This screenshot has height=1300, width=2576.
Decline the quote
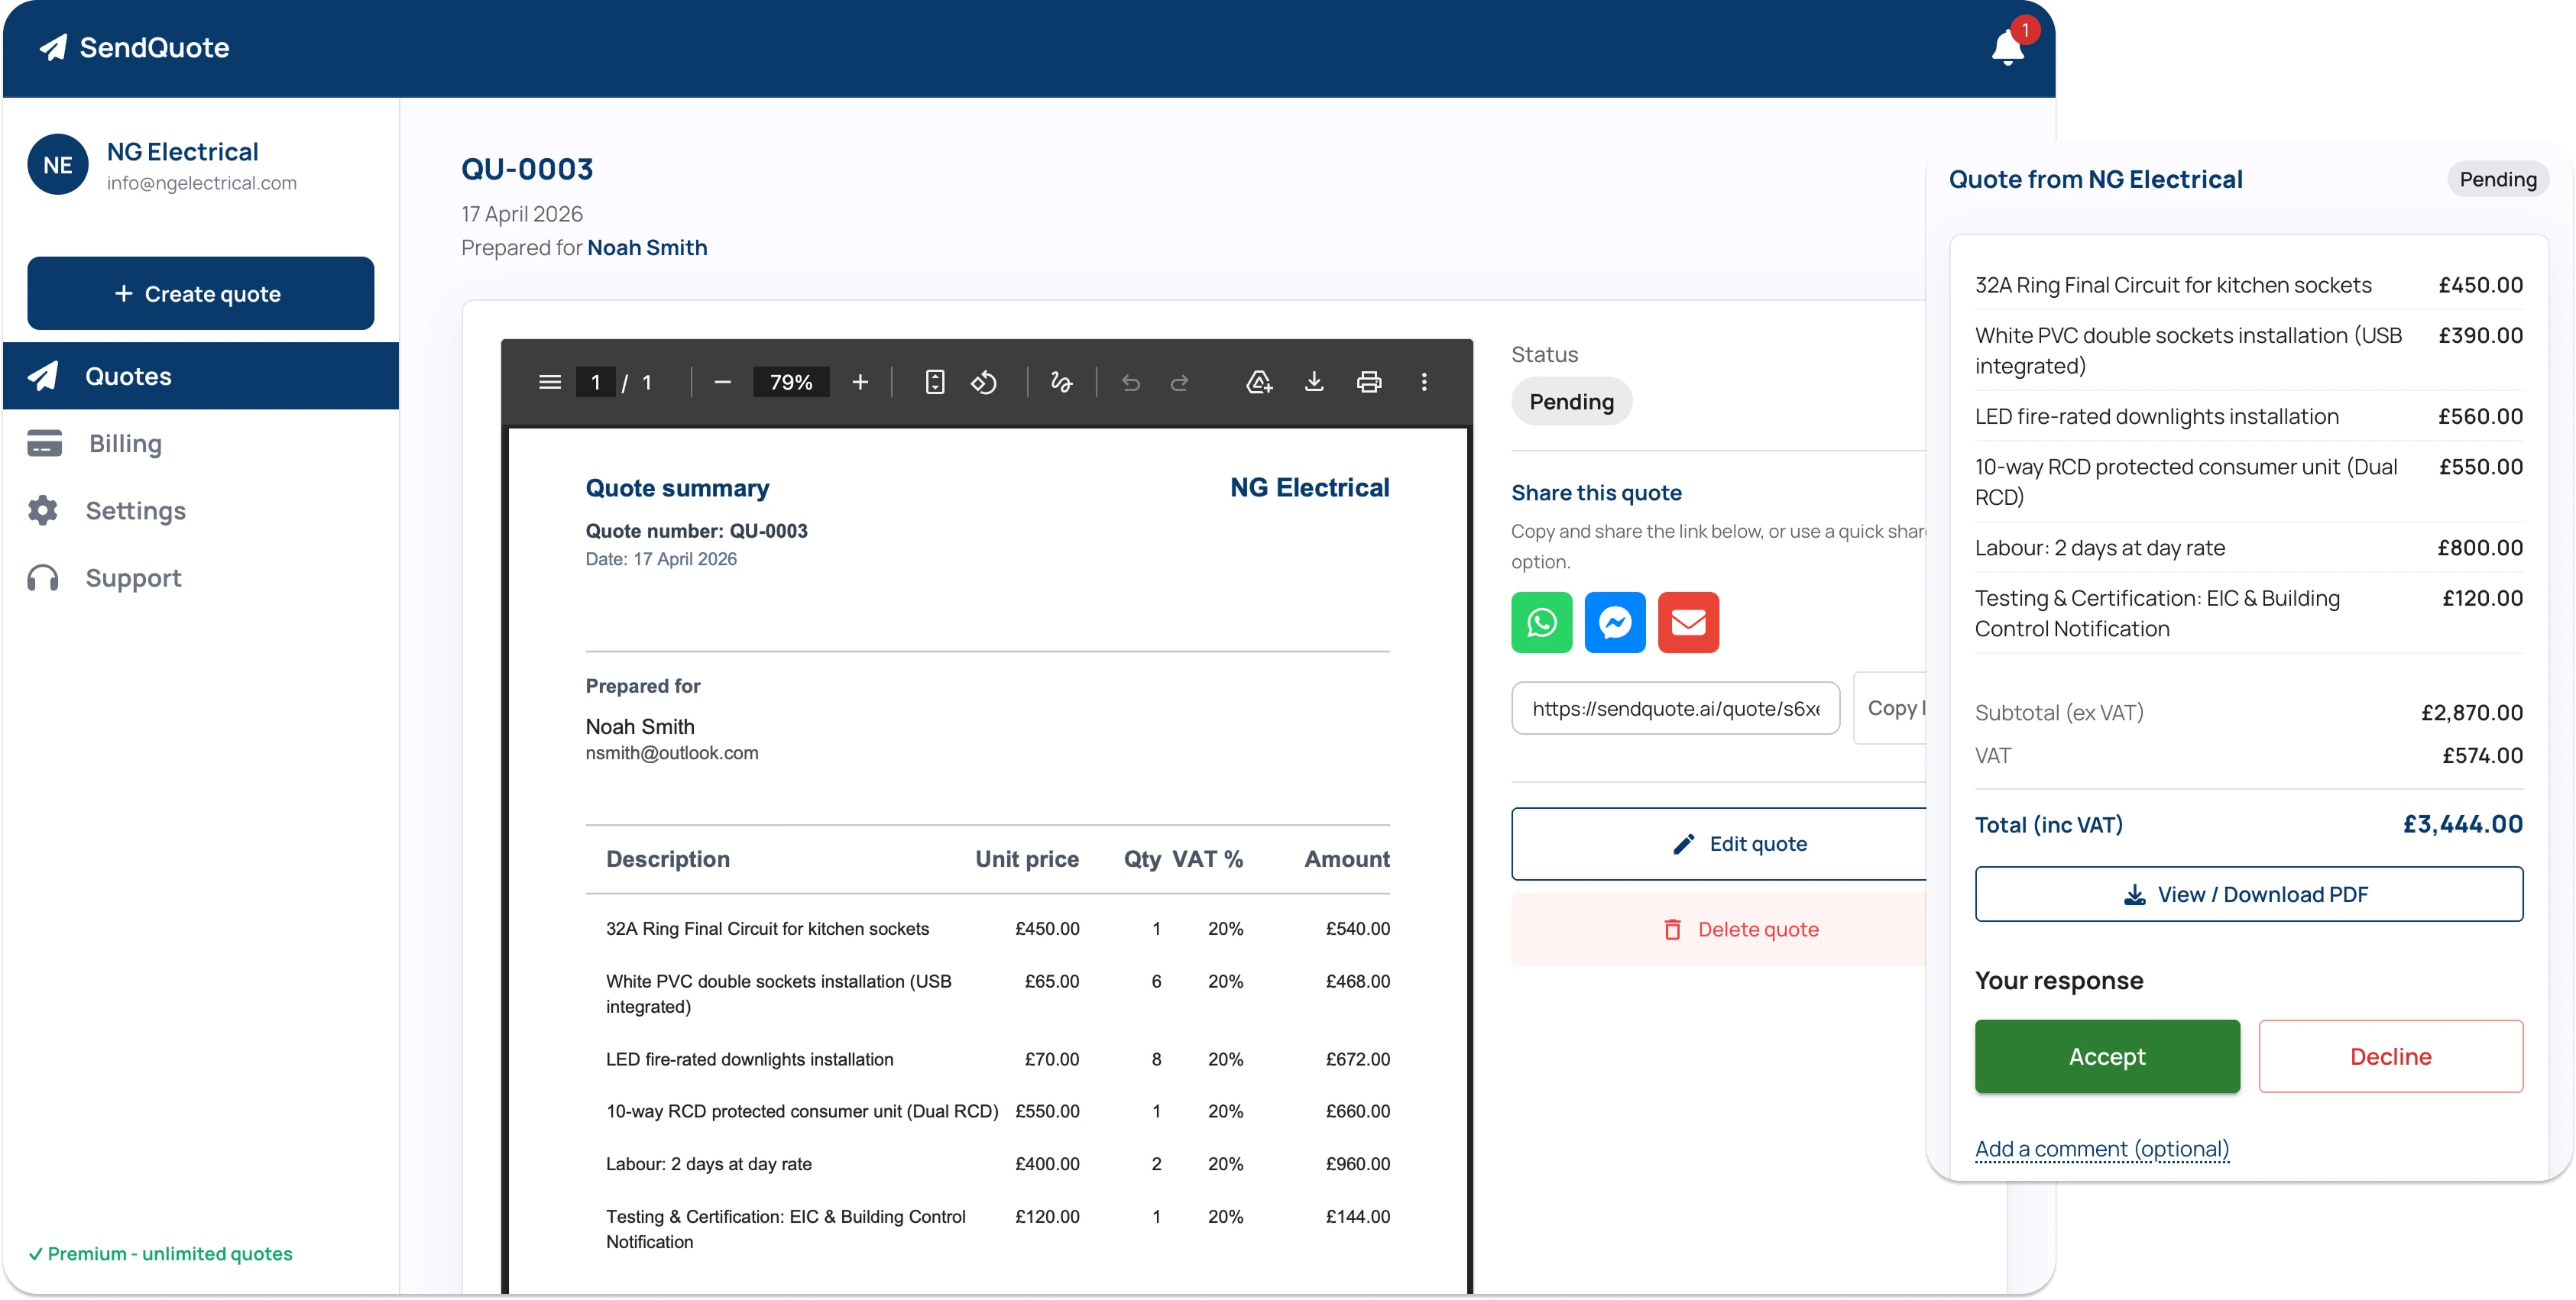coord(2390,1056)
